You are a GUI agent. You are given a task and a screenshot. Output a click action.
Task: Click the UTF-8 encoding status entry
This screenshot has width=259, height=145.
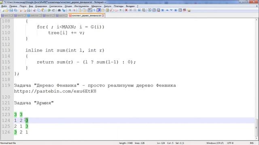(230, 143)
